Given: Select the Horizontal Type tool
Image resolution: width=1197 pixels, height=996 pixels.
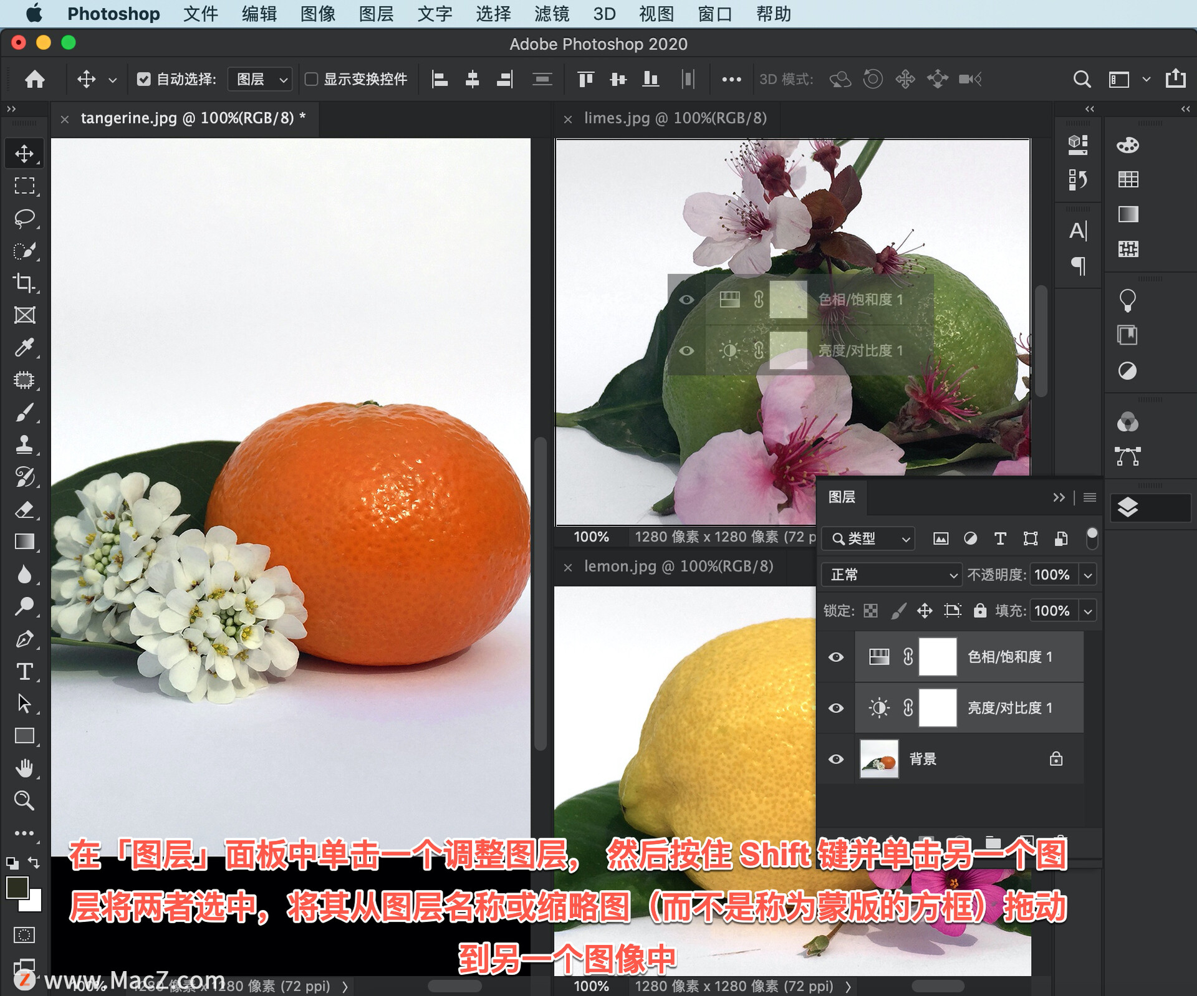Looking at the screenshot, I should (24, 671).
